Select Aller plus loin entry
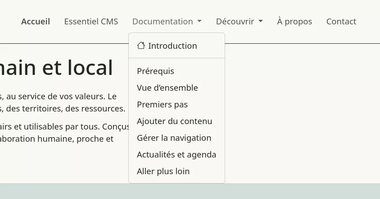The width and height of the screenshot is (380, 199). [176, 171]
